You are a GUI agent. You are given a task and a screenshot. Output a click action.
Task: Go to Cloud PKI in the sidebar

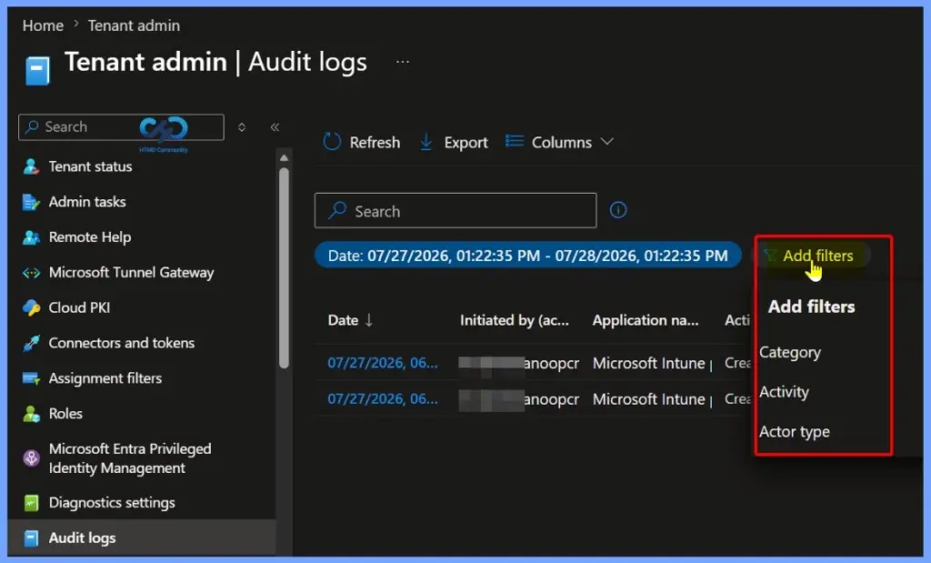pos(79,307)
